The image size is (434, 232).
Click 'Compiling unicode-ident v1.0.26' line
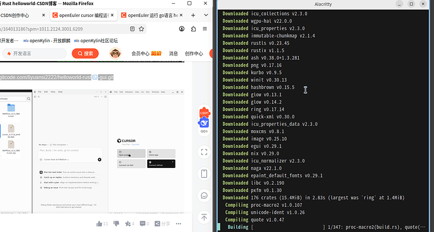[265, 213]
